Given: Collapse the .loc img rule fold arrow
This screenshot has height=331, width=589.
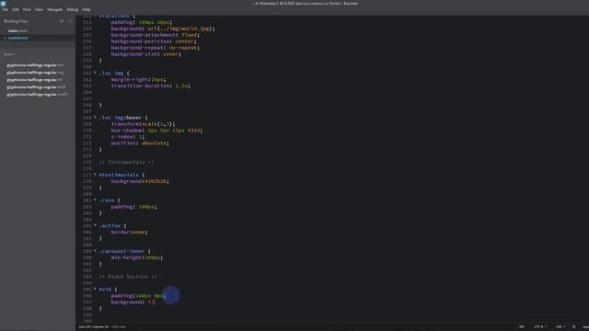Looking at the screenshot, I should [95, 73].
